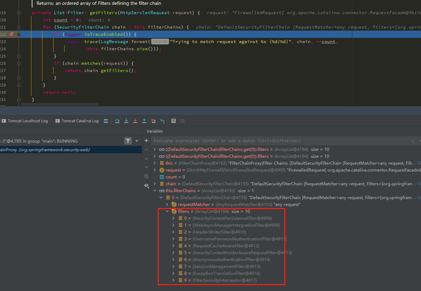
Task: Click 'return null;' in the code
Action: 59,92
